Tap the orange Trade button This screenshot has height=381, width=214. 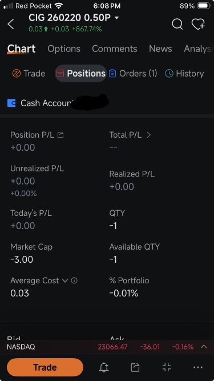[45, 367]
